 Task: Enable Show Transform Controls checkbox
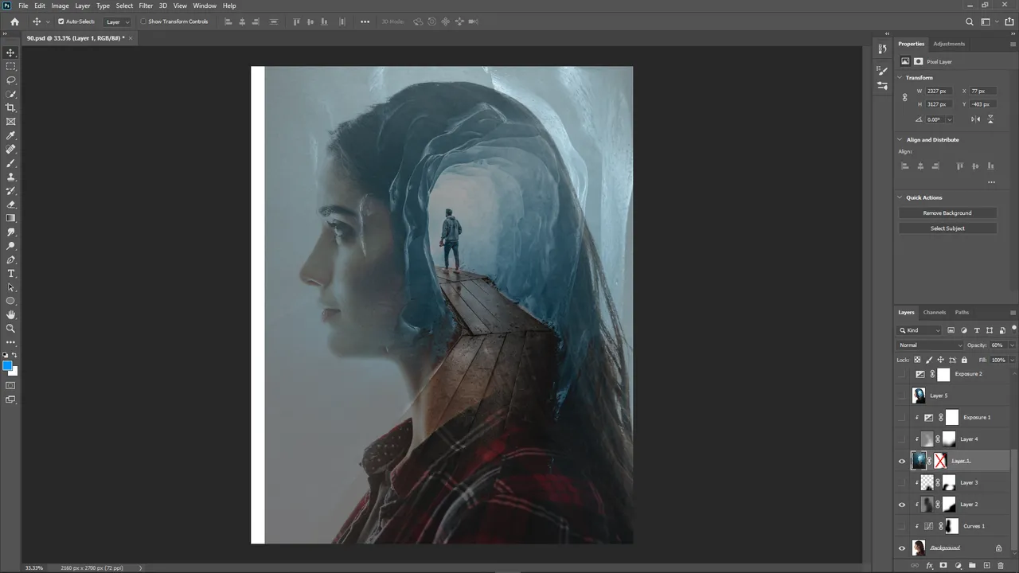coord(143,21)
